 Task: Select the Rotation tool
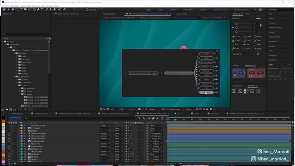22,9
